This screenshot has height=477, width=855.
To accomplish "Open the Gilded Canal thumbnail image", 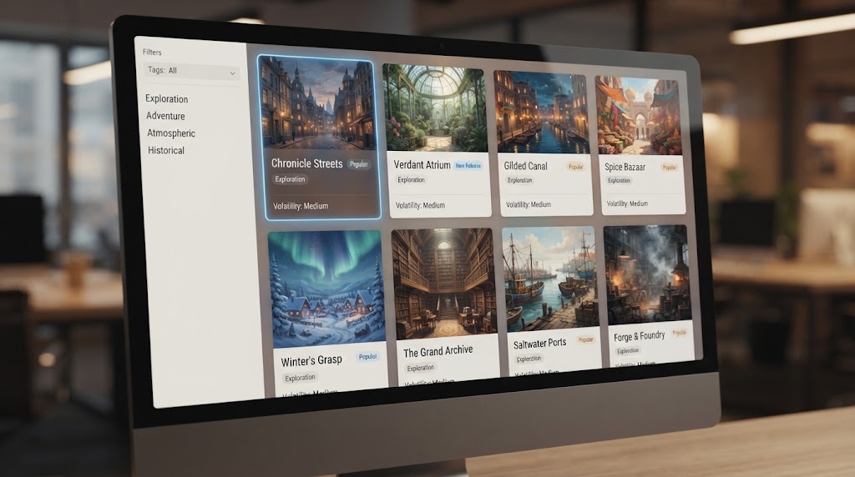I will click(x=541, y=113).
